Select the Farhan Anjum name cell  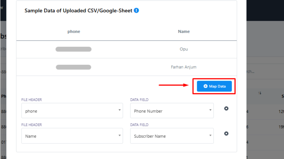[184, 67]
